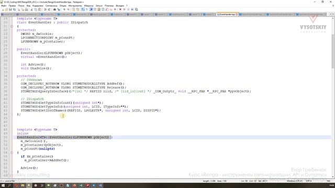
Task: Open the Поиск menu
Action: (x=21, y=6)
